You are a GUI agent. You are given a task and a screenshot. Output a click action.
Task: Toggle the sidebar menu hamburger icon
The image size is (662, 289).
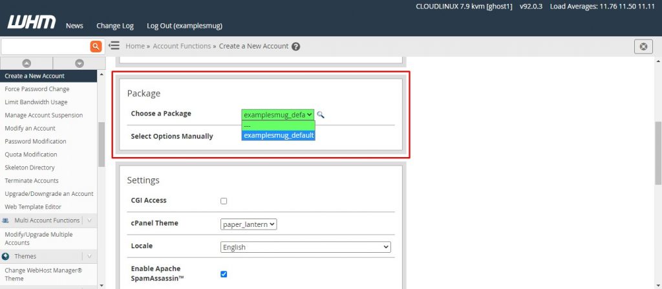coord(114,46)
